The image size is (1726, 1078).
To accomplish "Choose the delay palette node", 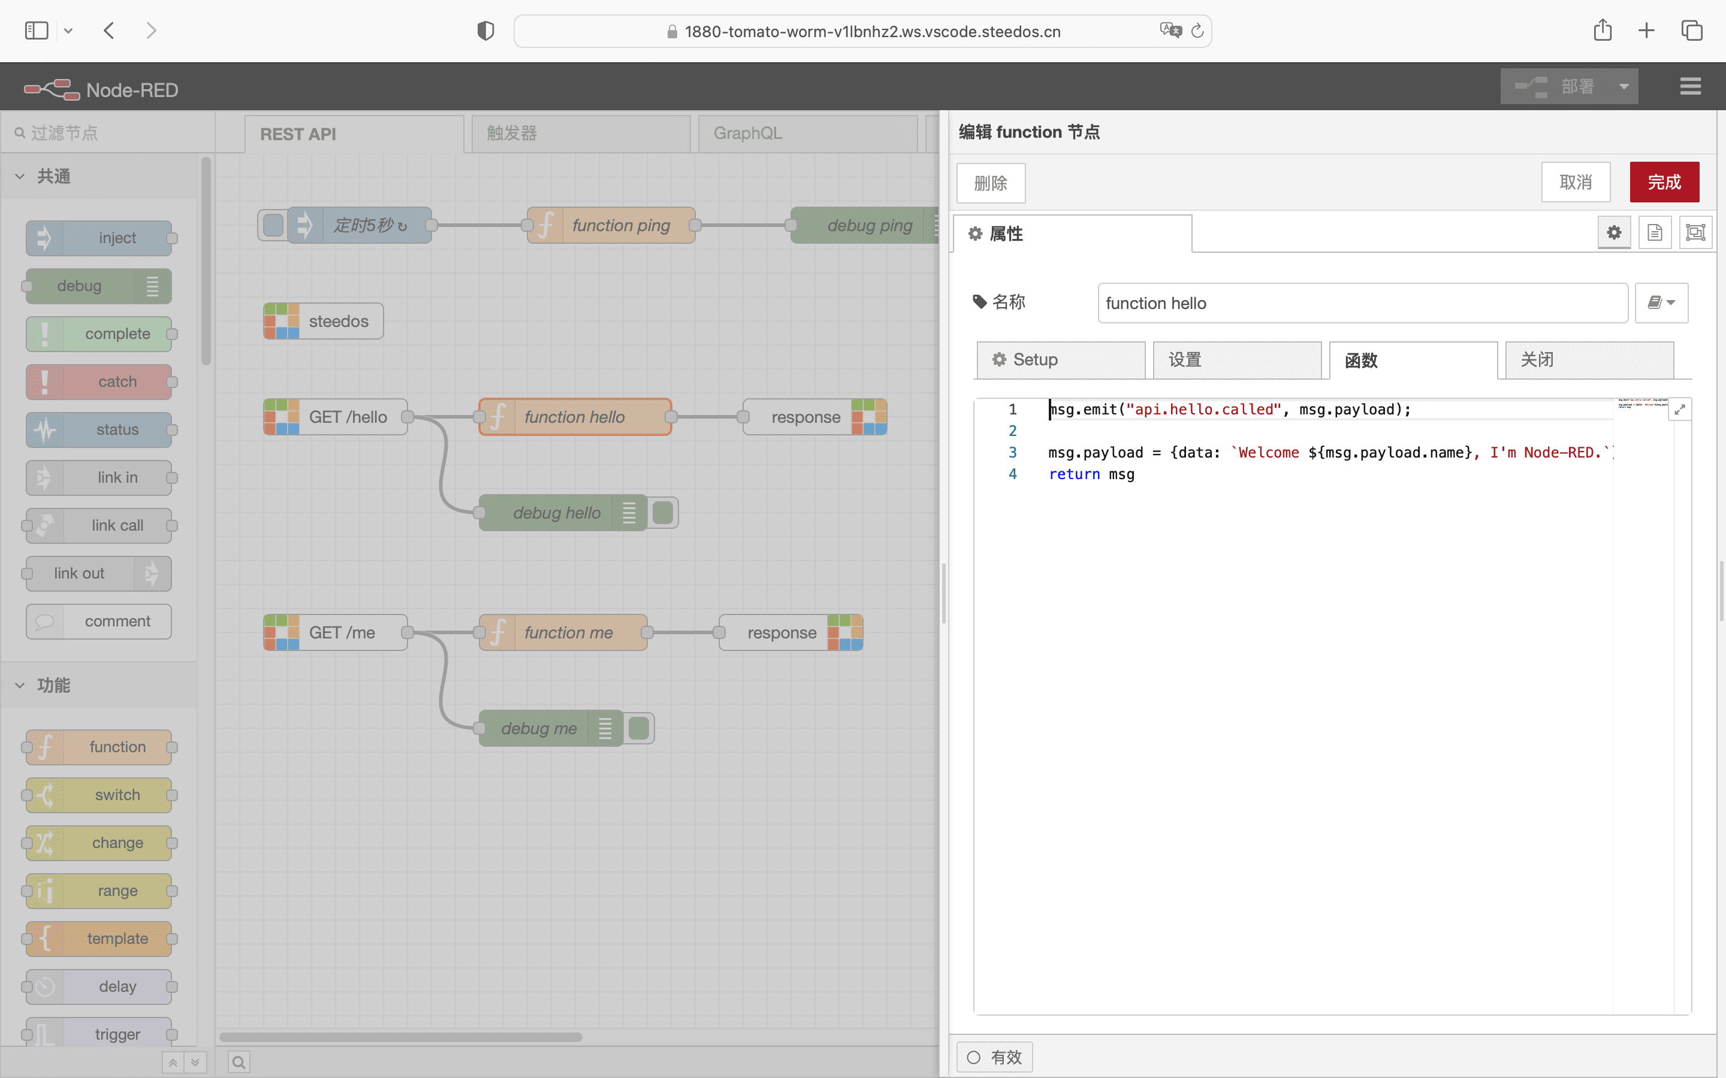I will click(99, 986).
